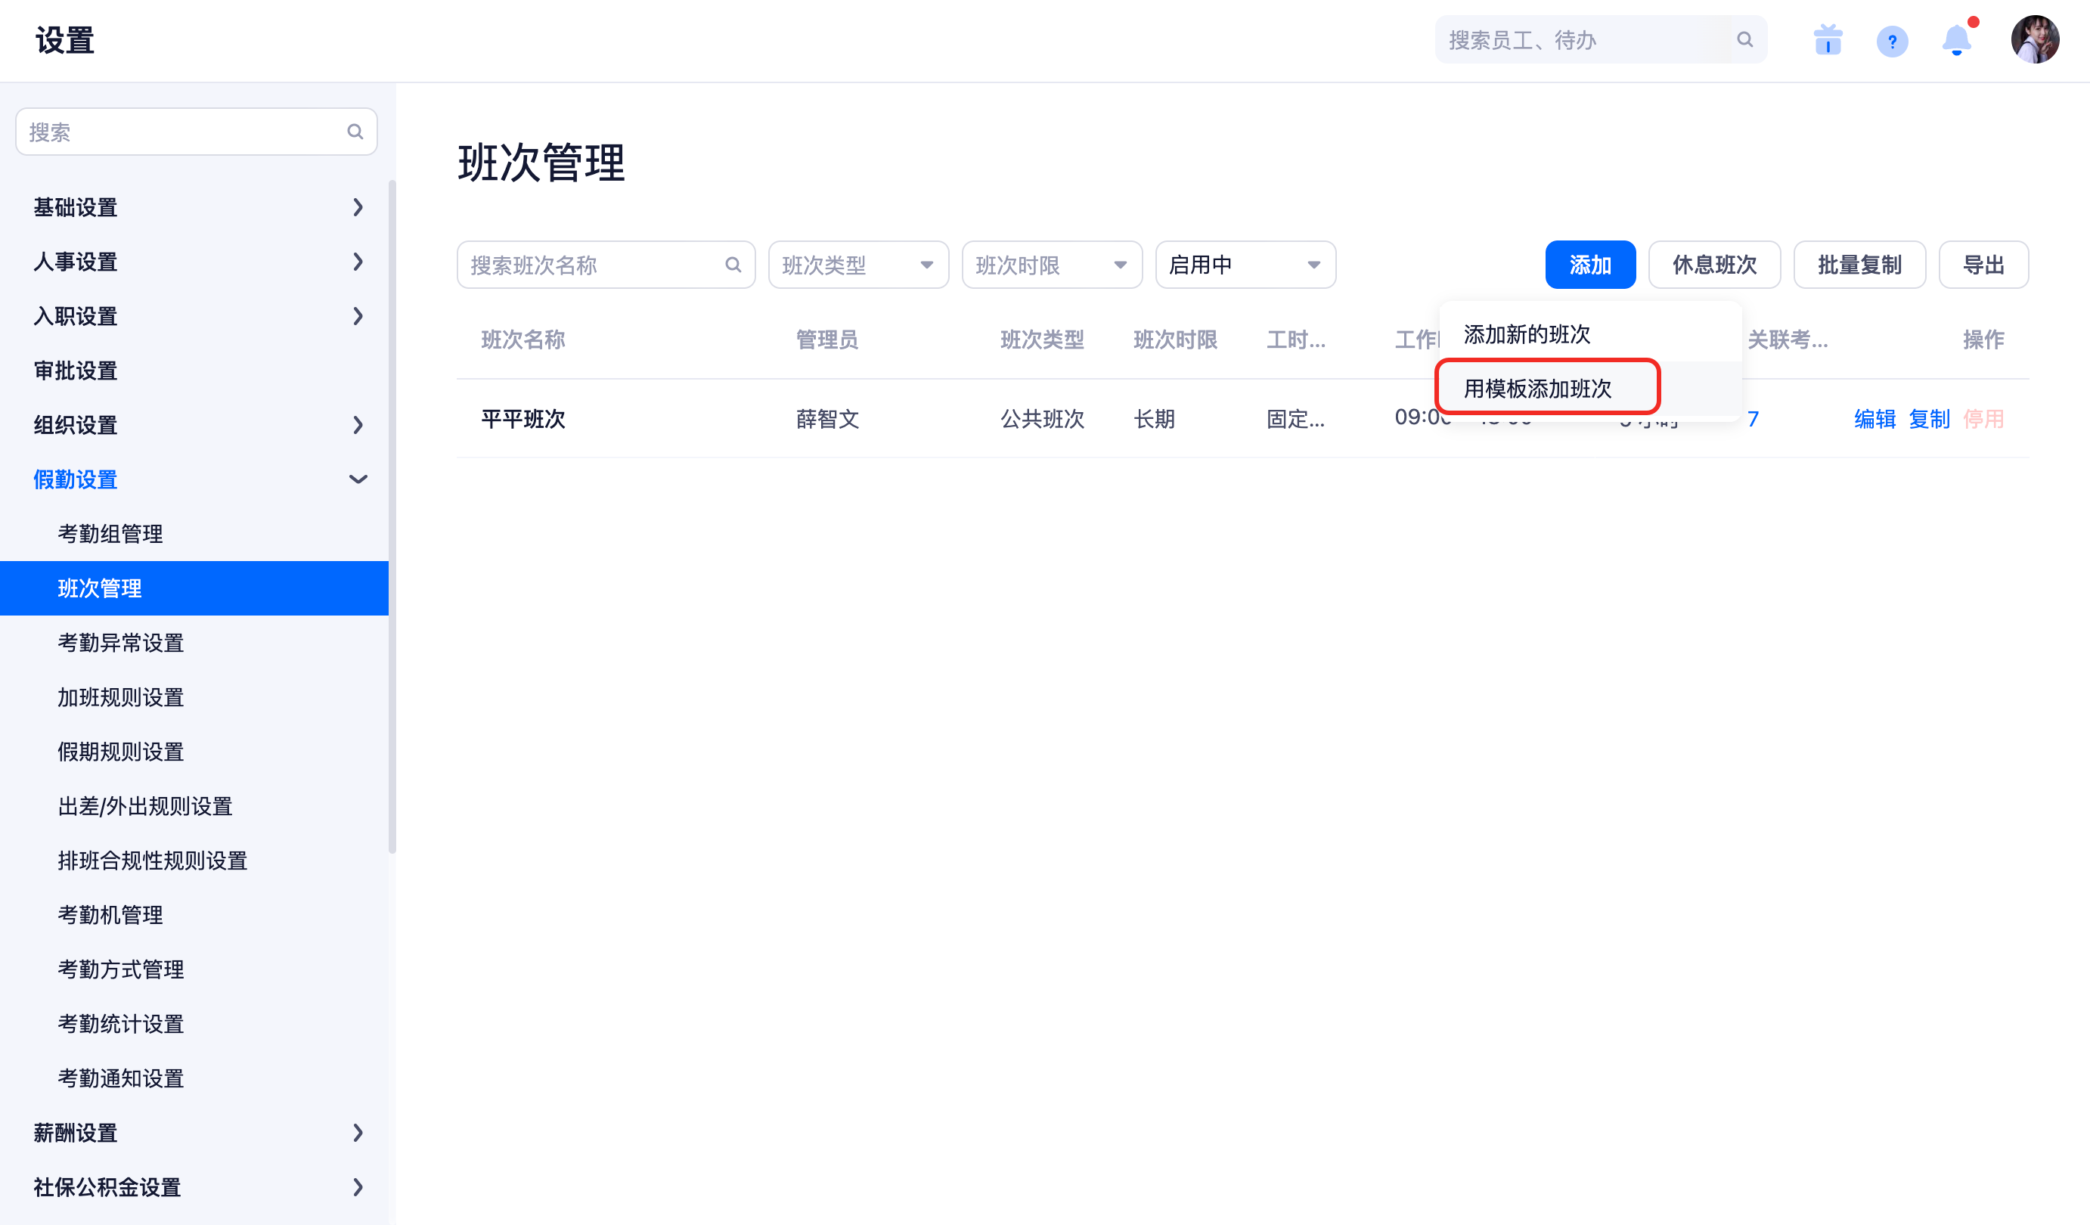Click the search icon in top search bar
2090x1225 pixels.
click(x=1744, y=40)
